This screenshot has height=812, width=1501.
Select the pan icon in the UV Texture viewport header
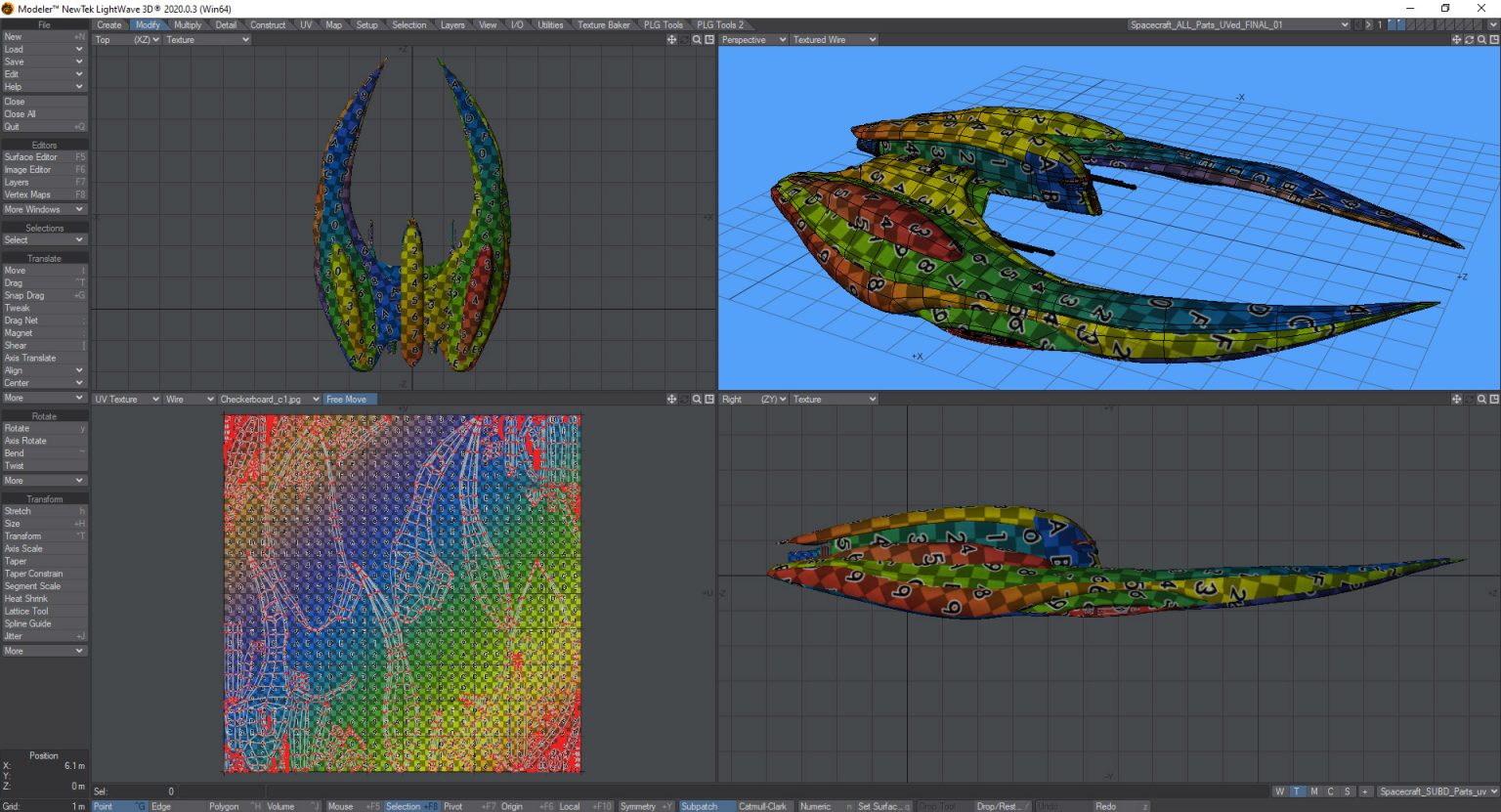click(x=671, y=399)
